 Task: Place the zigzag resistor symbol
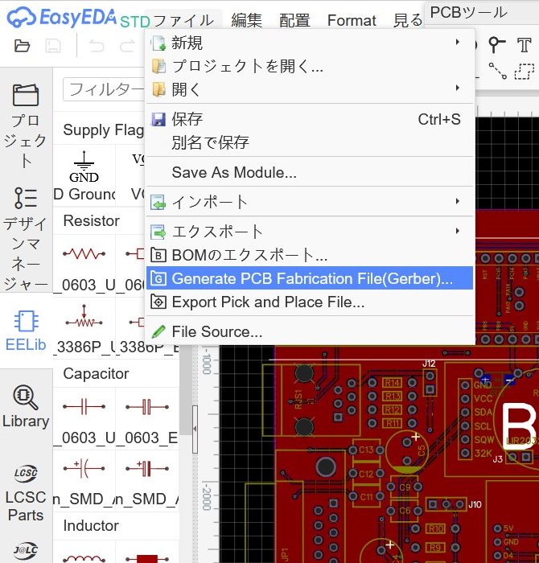click(84, 254)
